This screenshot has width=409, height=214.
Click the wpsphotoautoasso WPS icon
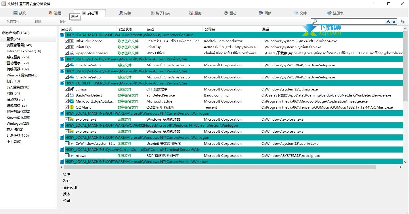pyautogui.click(x=72, y=53)
